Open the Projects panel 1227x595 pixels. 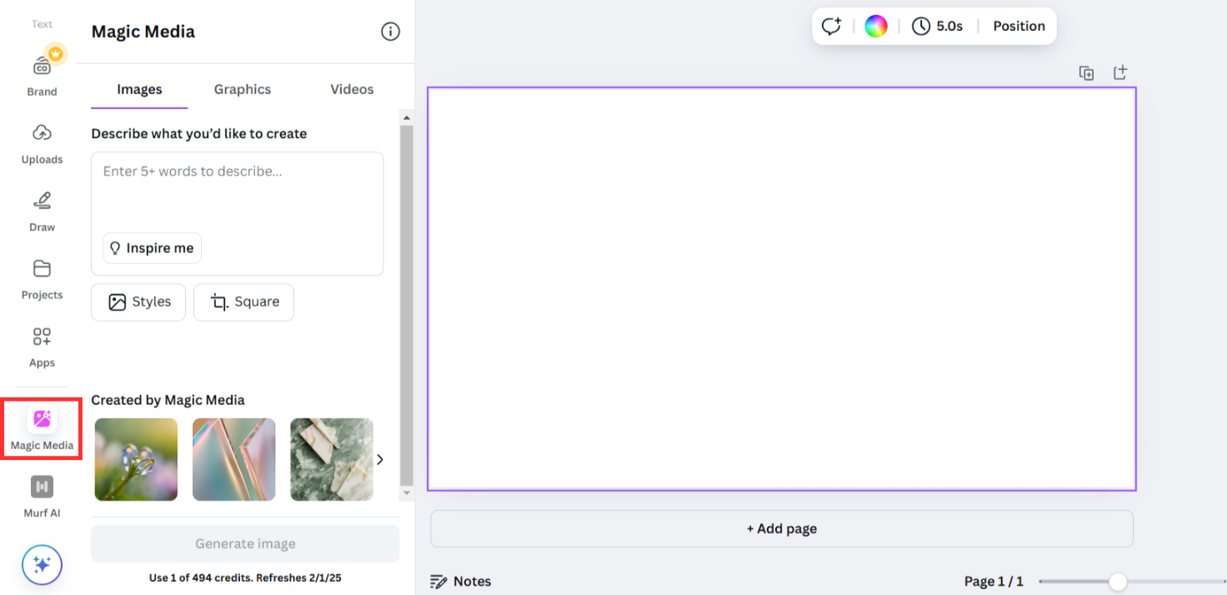pos(41,277)
